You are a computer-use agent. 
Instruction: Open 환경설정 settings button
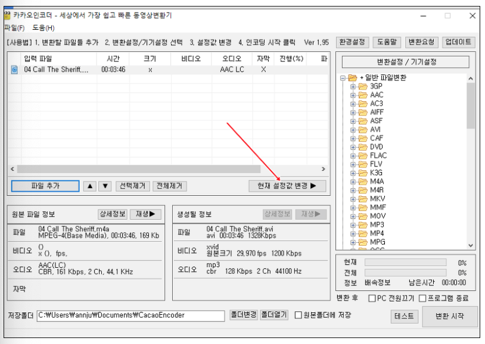point(352,42)
